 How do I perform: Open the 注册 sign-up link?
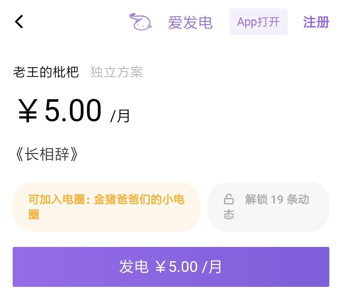[x=316, y=22]
